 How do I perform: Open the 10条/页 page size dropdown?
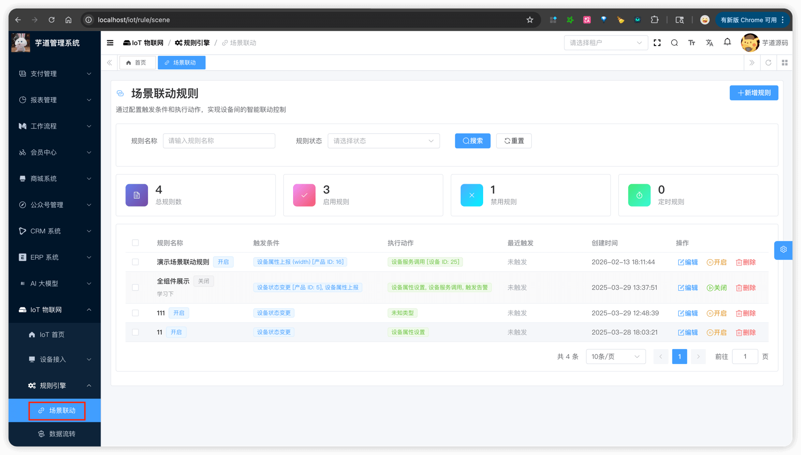(616, 356)
